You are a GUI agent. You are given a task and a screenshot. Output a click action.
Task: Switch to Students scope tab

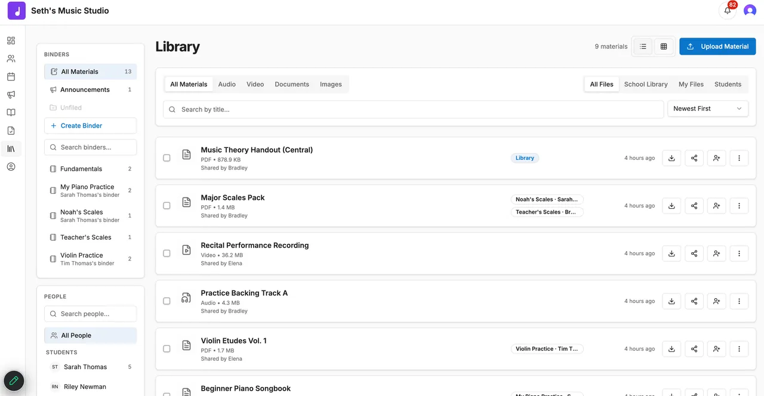click(x=728, y=84)
